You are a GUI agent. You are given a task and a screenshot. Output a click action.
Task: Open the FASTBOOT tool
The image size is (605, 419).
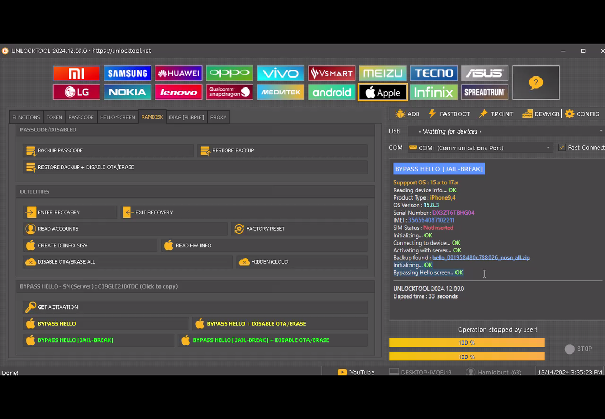449,114
